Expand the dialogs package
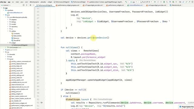Screen dimensions: 194x109 pyautogui.click(x=8, y=22)
